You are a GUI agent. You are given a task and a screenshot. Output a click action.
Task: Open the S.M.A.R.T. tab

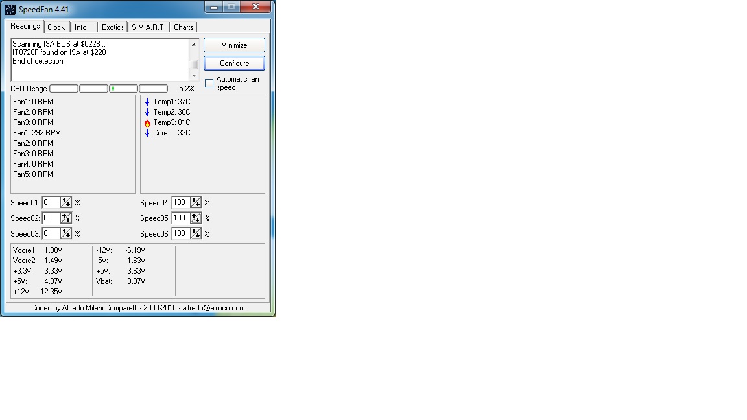coord(148,27)
